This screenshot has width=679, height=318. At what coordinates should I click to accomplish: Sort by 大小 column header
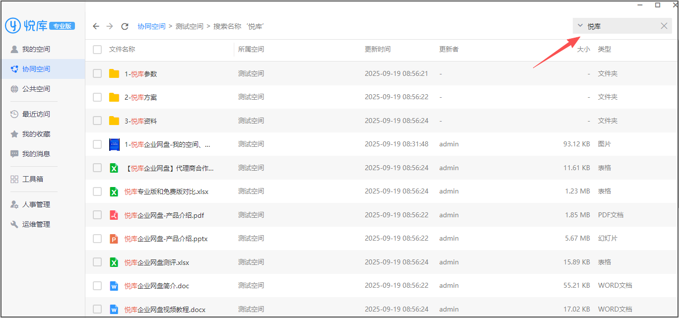click(583, 49)
